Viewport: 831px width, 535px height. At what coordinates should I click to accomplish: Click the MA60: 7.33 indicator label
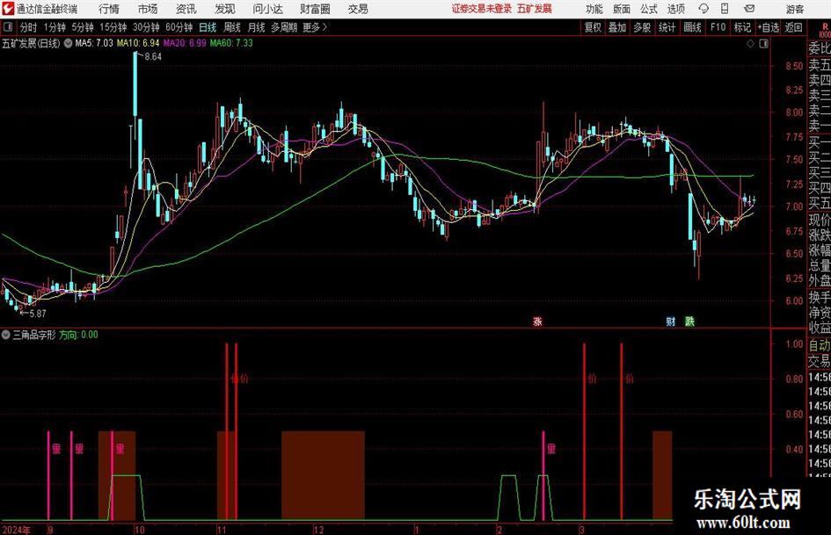231,43
